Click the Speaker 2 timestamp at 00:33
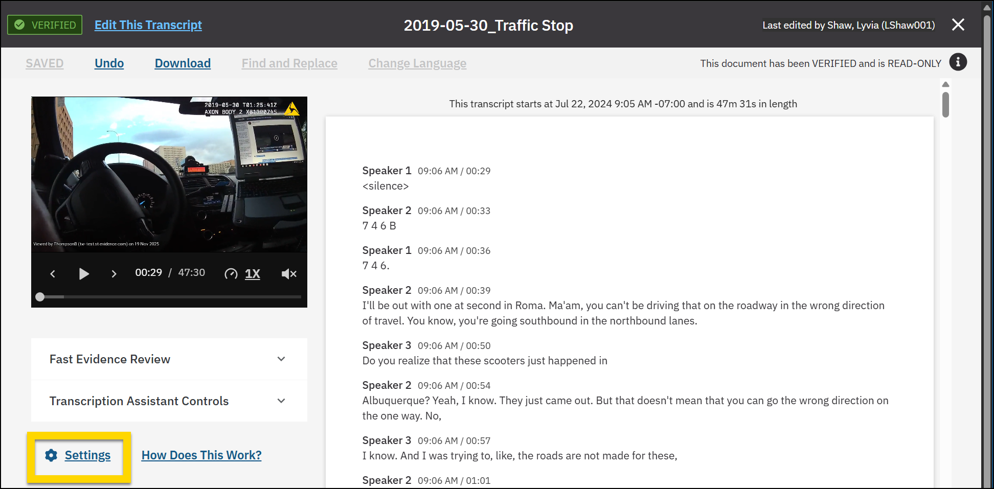This screenshot has width=994, height=489. (x=454, y=211)
